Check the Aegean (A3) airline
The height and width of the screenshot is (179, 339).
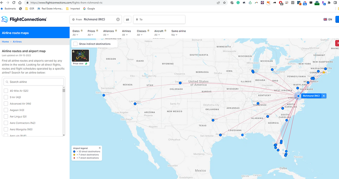[6, 110]
